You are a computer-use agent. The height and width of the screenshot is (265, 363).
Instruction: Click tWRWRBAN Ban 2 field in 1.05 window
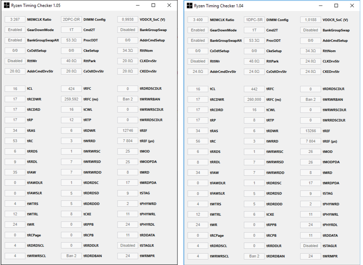coord(128,99)
